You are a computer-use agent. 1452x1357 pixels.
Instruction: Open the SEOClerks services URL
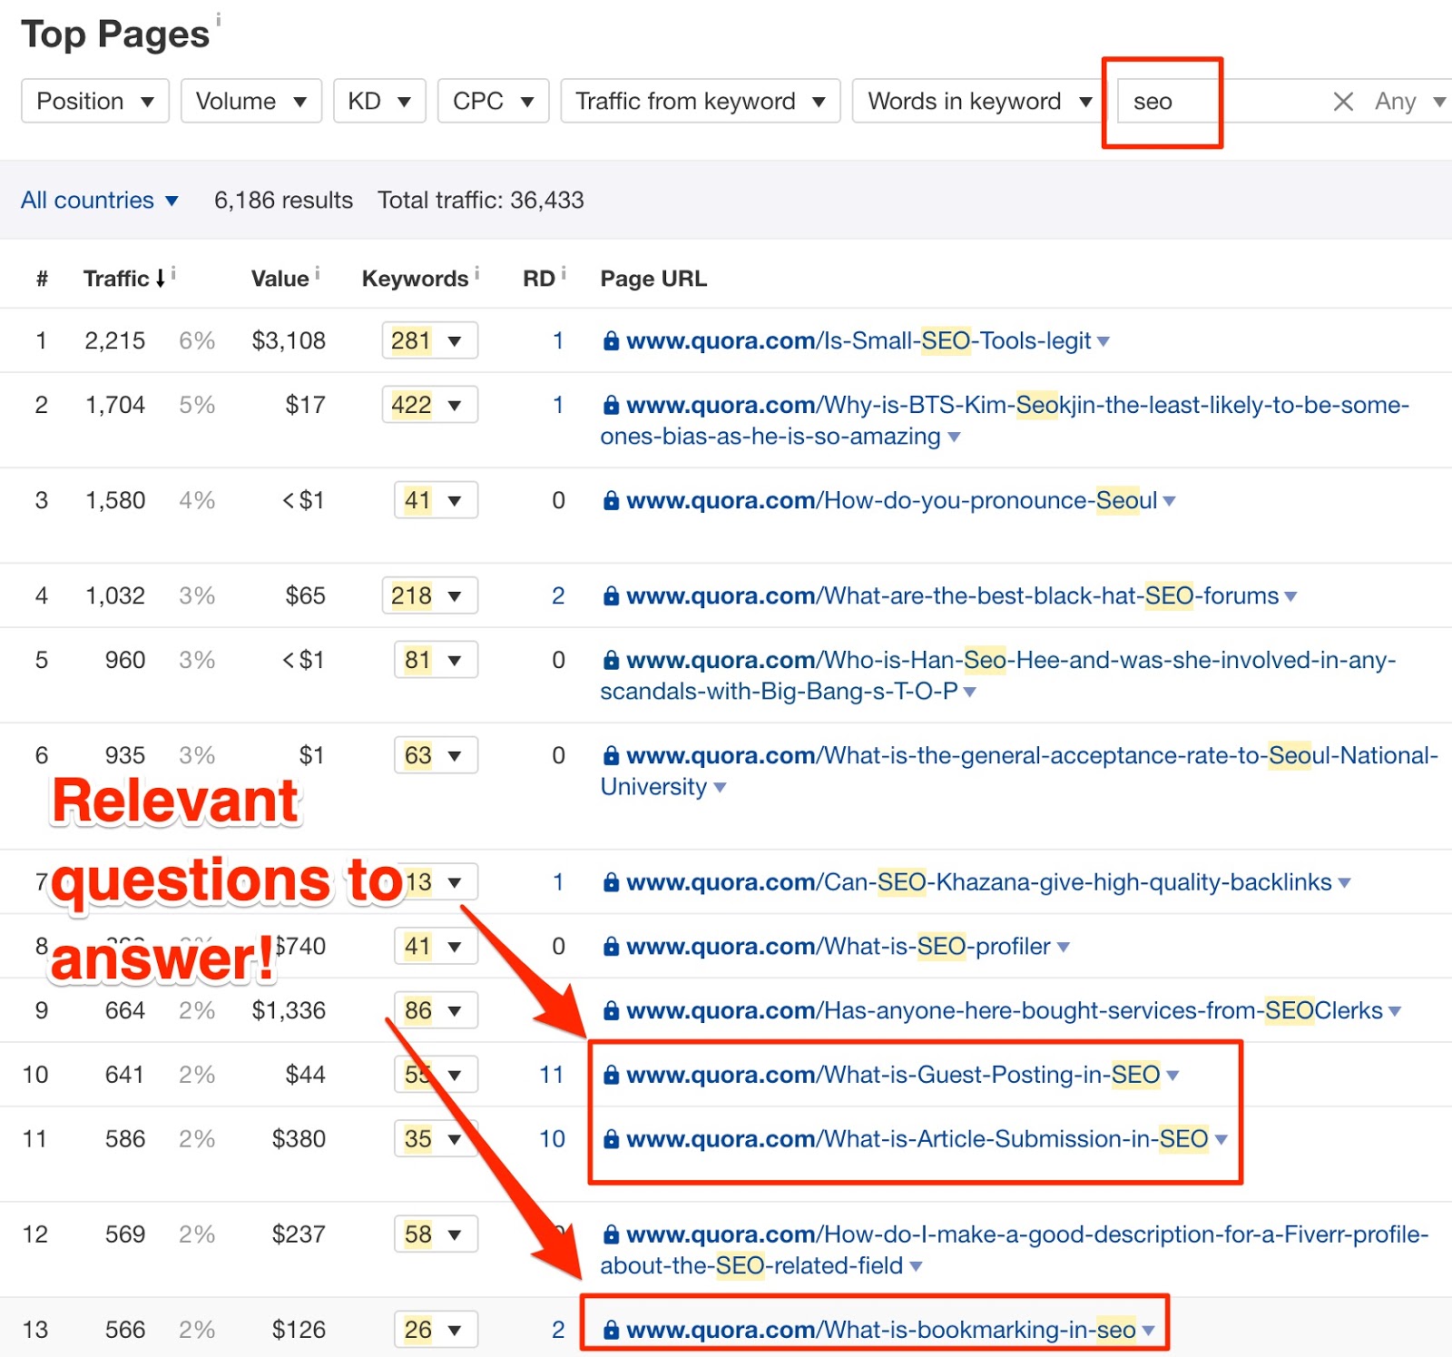[1004, 1010]
